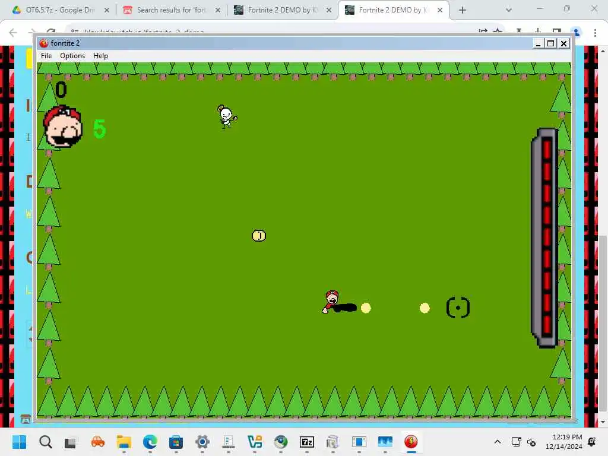Switch to the red Flash game taskbar icon
608x456 pixels.
pos(411,442)
